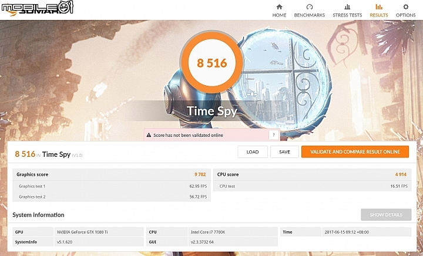The width and height of the screenshot is (423, 256).
Task: Click the 16.51 FPS value
Action: [x=399, y=186]
